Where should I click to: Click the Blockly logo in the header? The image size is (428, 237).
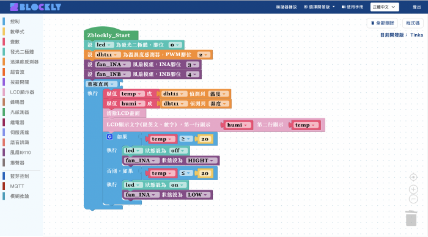35,7
